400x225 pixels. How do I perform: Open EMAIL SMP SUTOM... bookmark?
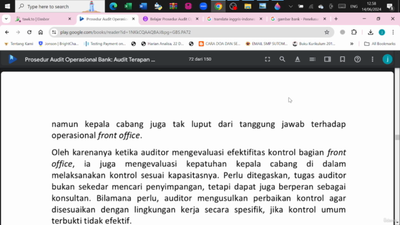(x=267, y=44)
